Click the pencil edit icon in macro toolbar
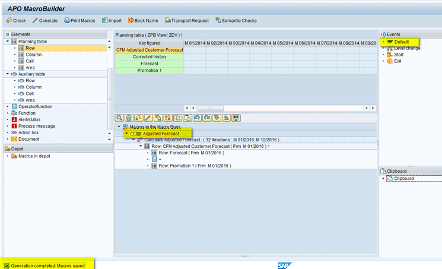 click(148, 118)
